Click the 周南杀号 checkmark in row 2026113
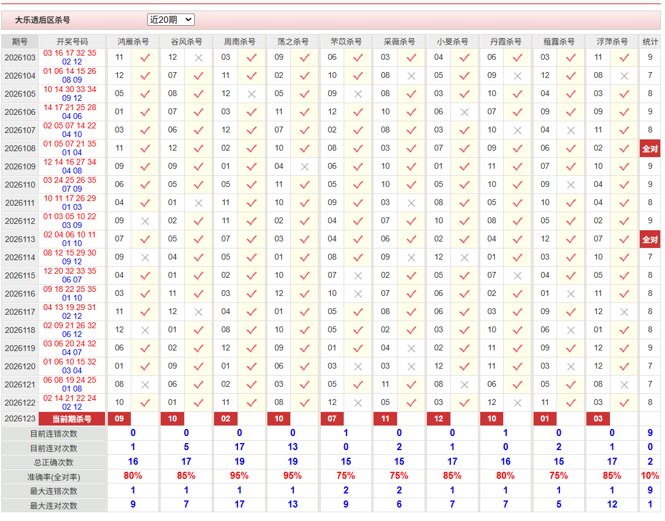This screenshot has width=665, height=521. tap(252, 240)
